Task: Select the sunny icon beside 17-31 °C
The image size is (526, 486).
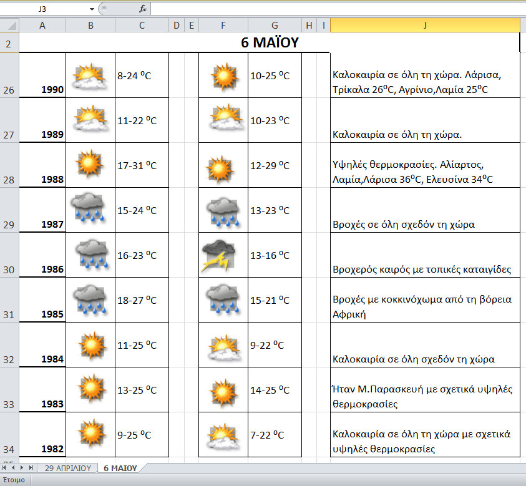Action: coord(90,165)
